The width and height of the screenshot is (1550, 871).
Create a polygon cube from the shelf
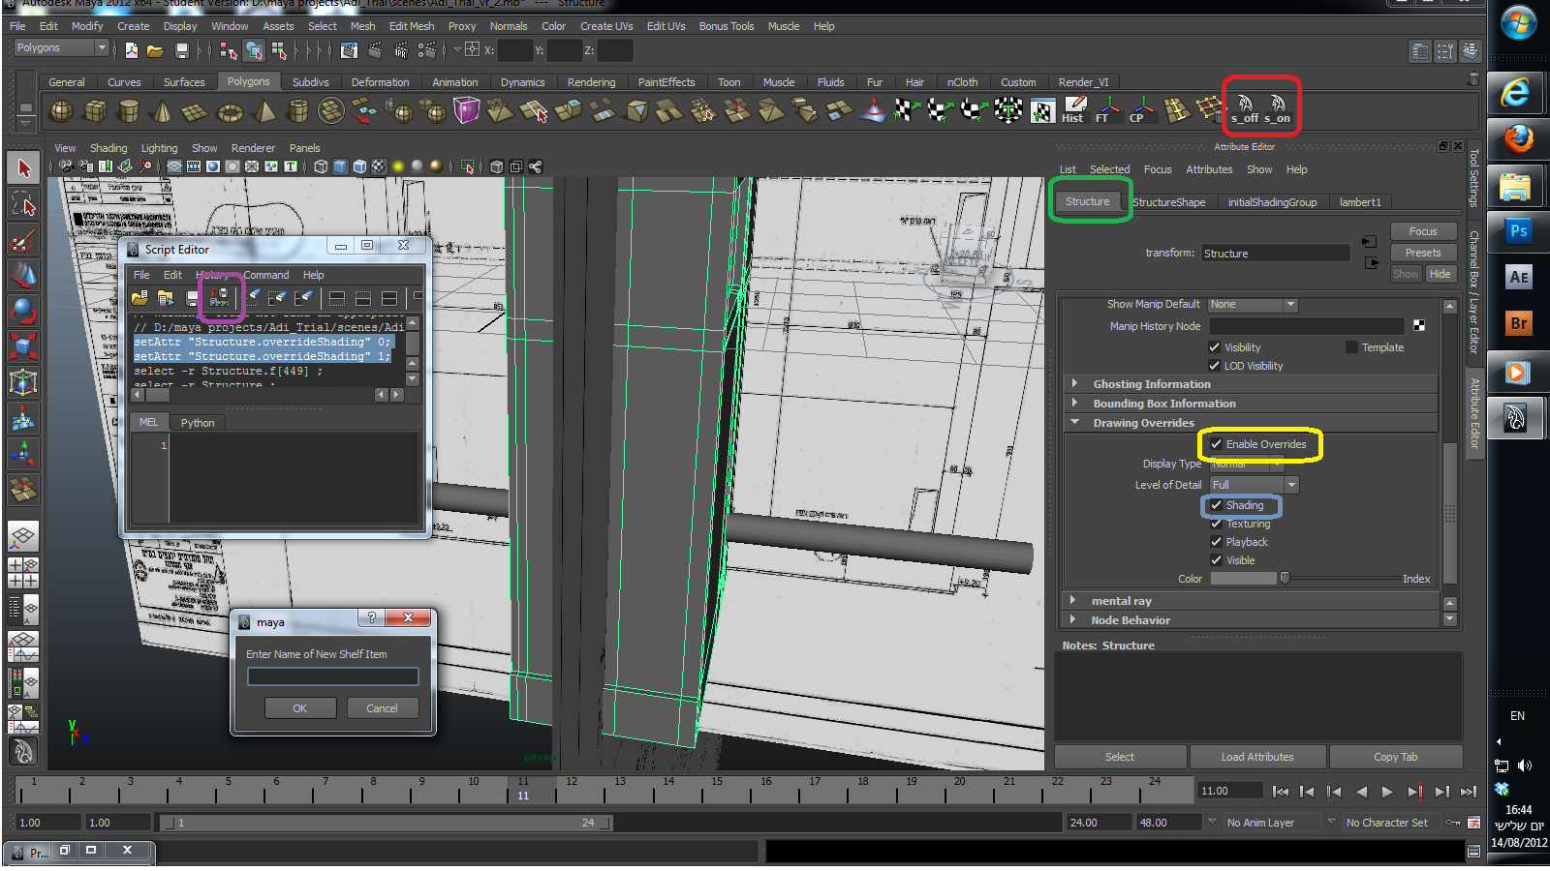pos(95,111)
